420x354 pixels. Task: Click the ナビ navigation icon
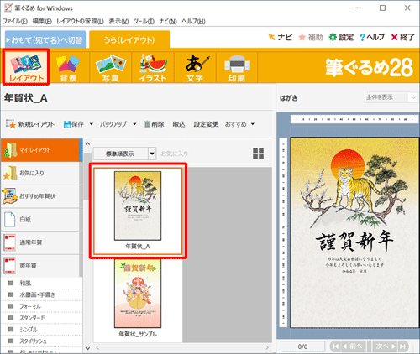[x=280, y=37]
